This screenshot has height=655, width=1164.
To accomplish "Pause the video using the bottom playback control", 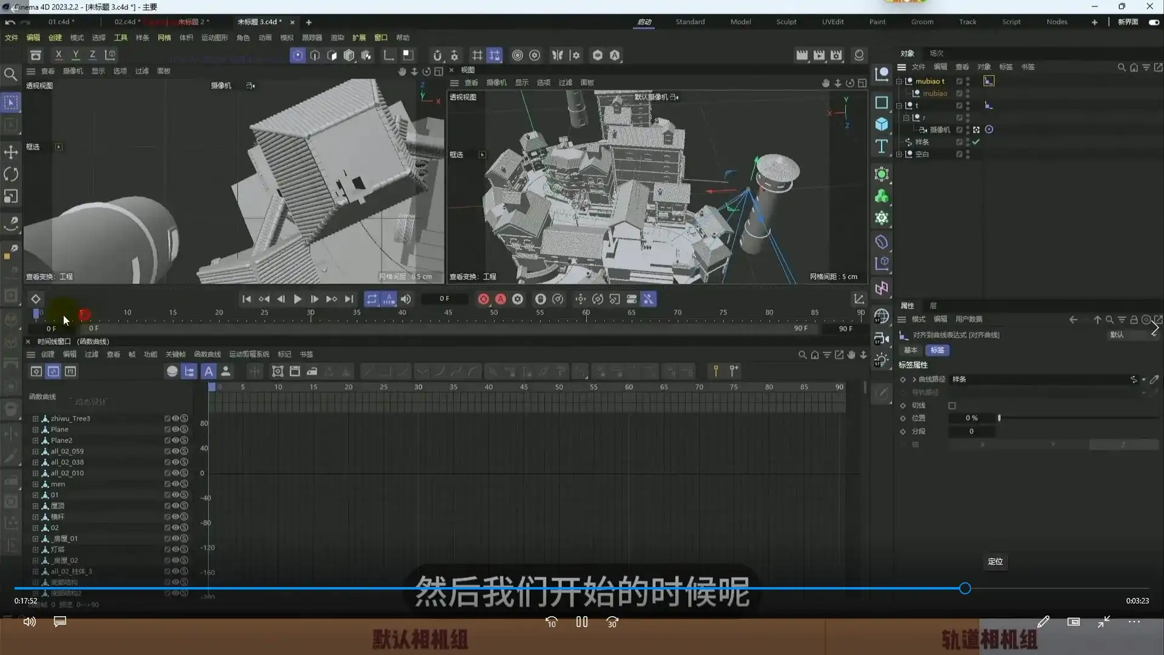I will [581, 622].
